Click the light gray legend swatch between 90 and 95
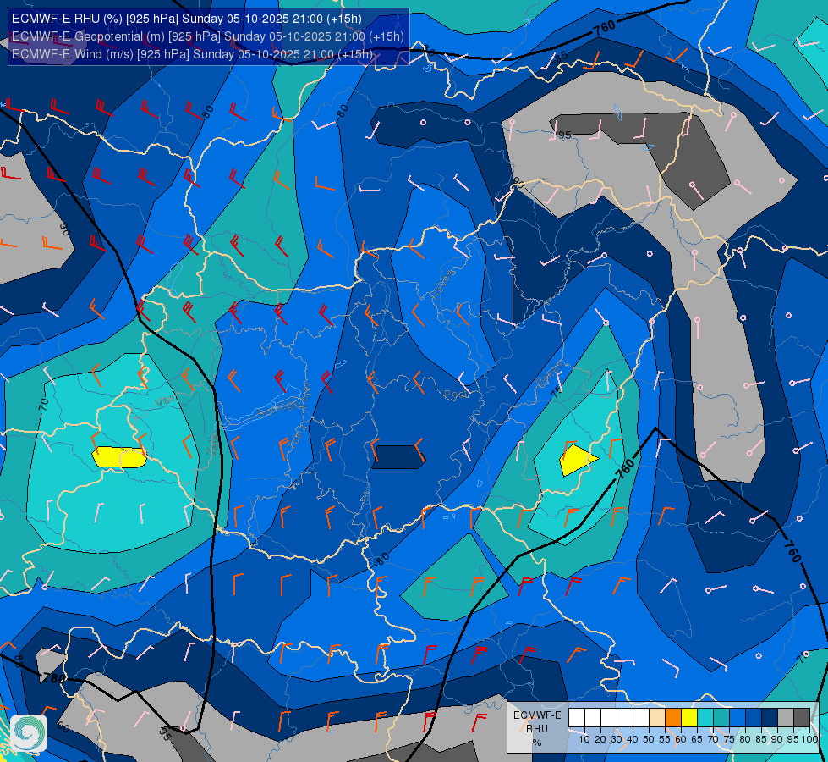This screenshot has width=828, height=762. pos(786,718)
